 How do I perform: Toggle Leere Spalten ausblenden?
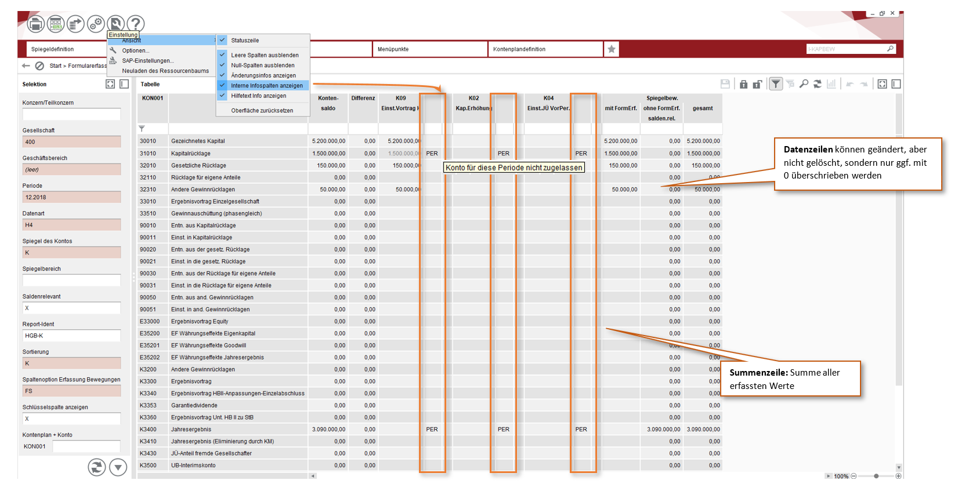(263, 55)
